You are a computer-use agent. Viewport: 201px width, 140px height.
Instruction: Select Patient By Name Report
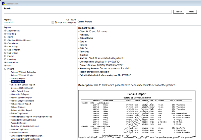click(21, 97)
